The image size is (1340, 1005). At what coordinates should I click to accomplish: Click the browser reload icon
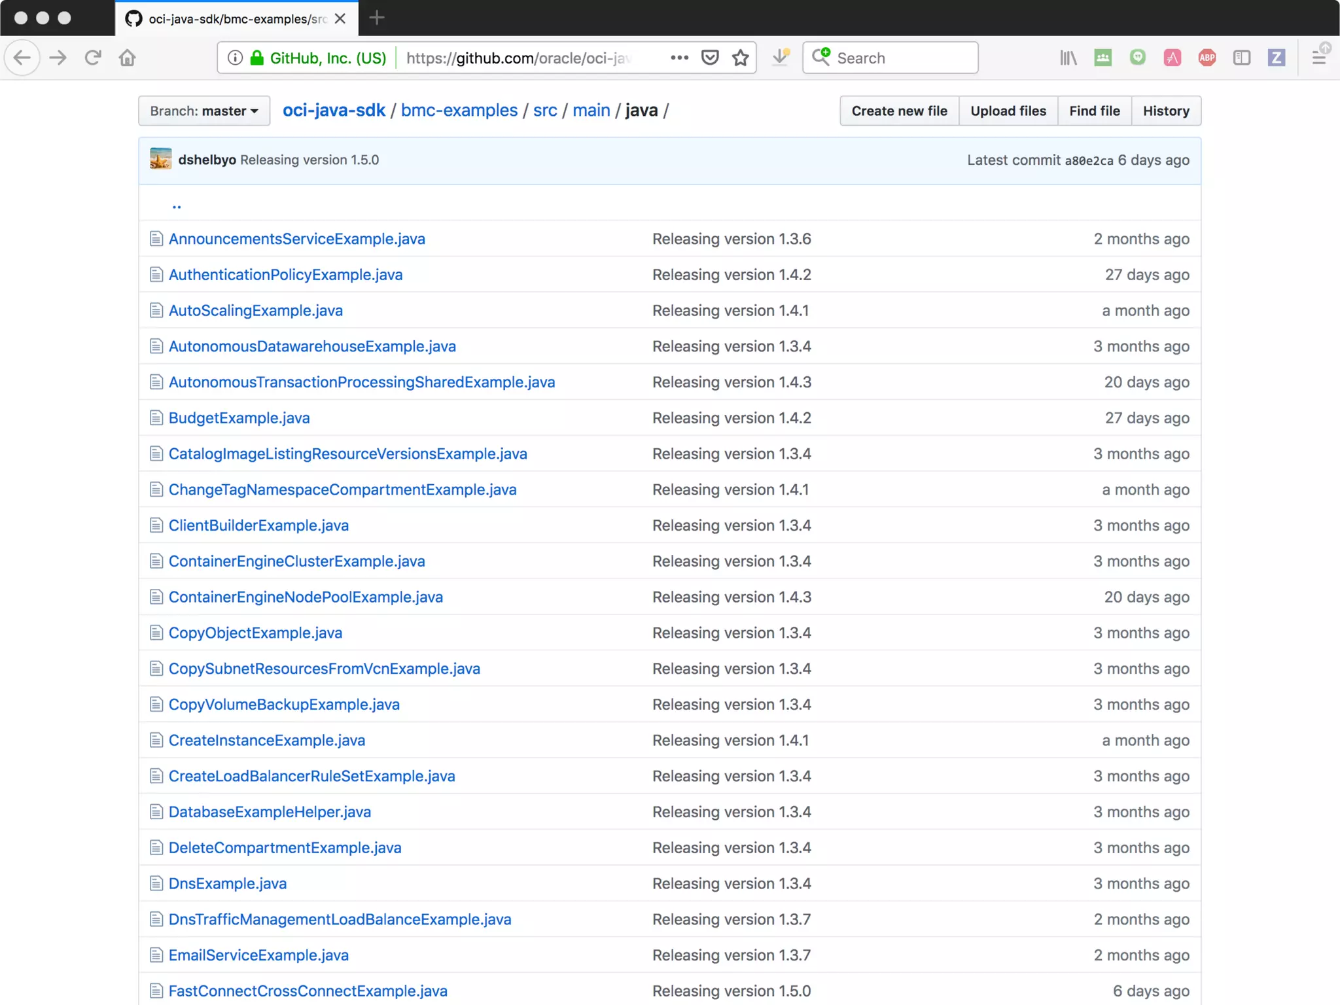point(93,58)
